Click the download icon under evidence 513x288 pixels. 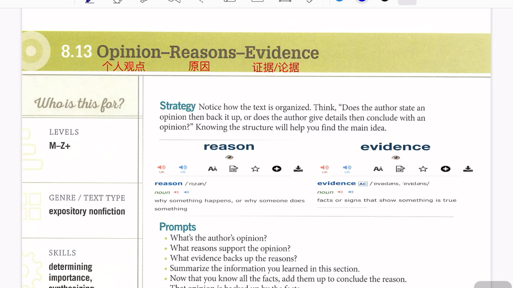tap(468, 169)
